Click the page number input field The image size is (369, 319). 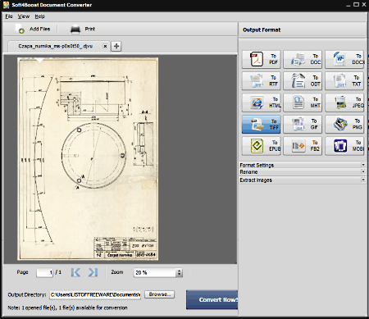(x=44, y=272)
